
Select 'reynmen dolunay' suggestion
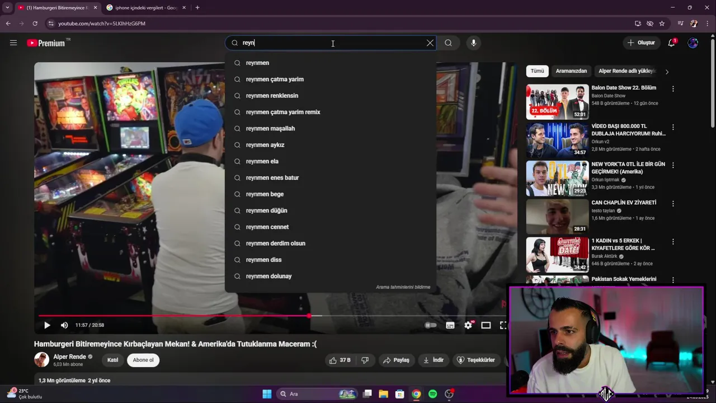[330, 276]
